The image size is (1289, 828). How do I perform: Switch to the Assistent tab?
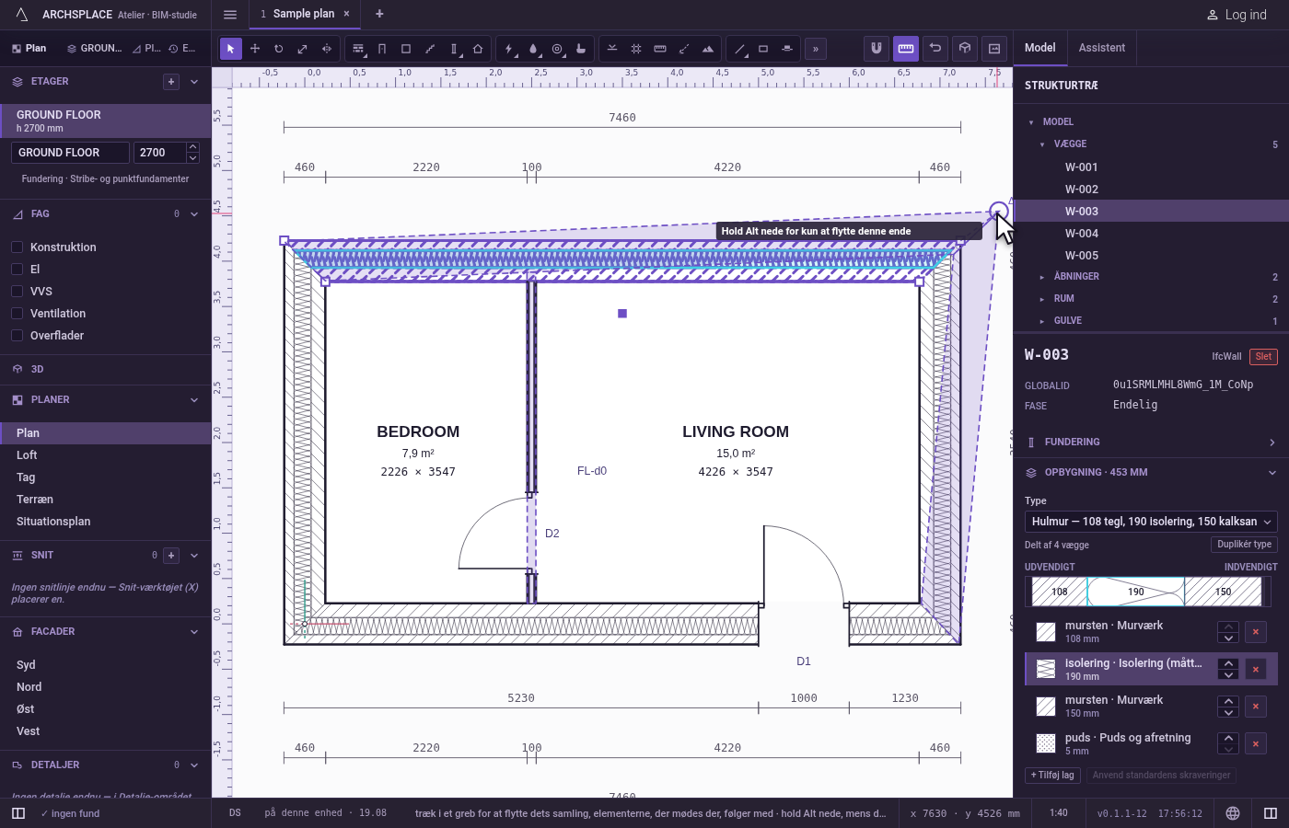pyautogui.click(x=1102, y=48)
